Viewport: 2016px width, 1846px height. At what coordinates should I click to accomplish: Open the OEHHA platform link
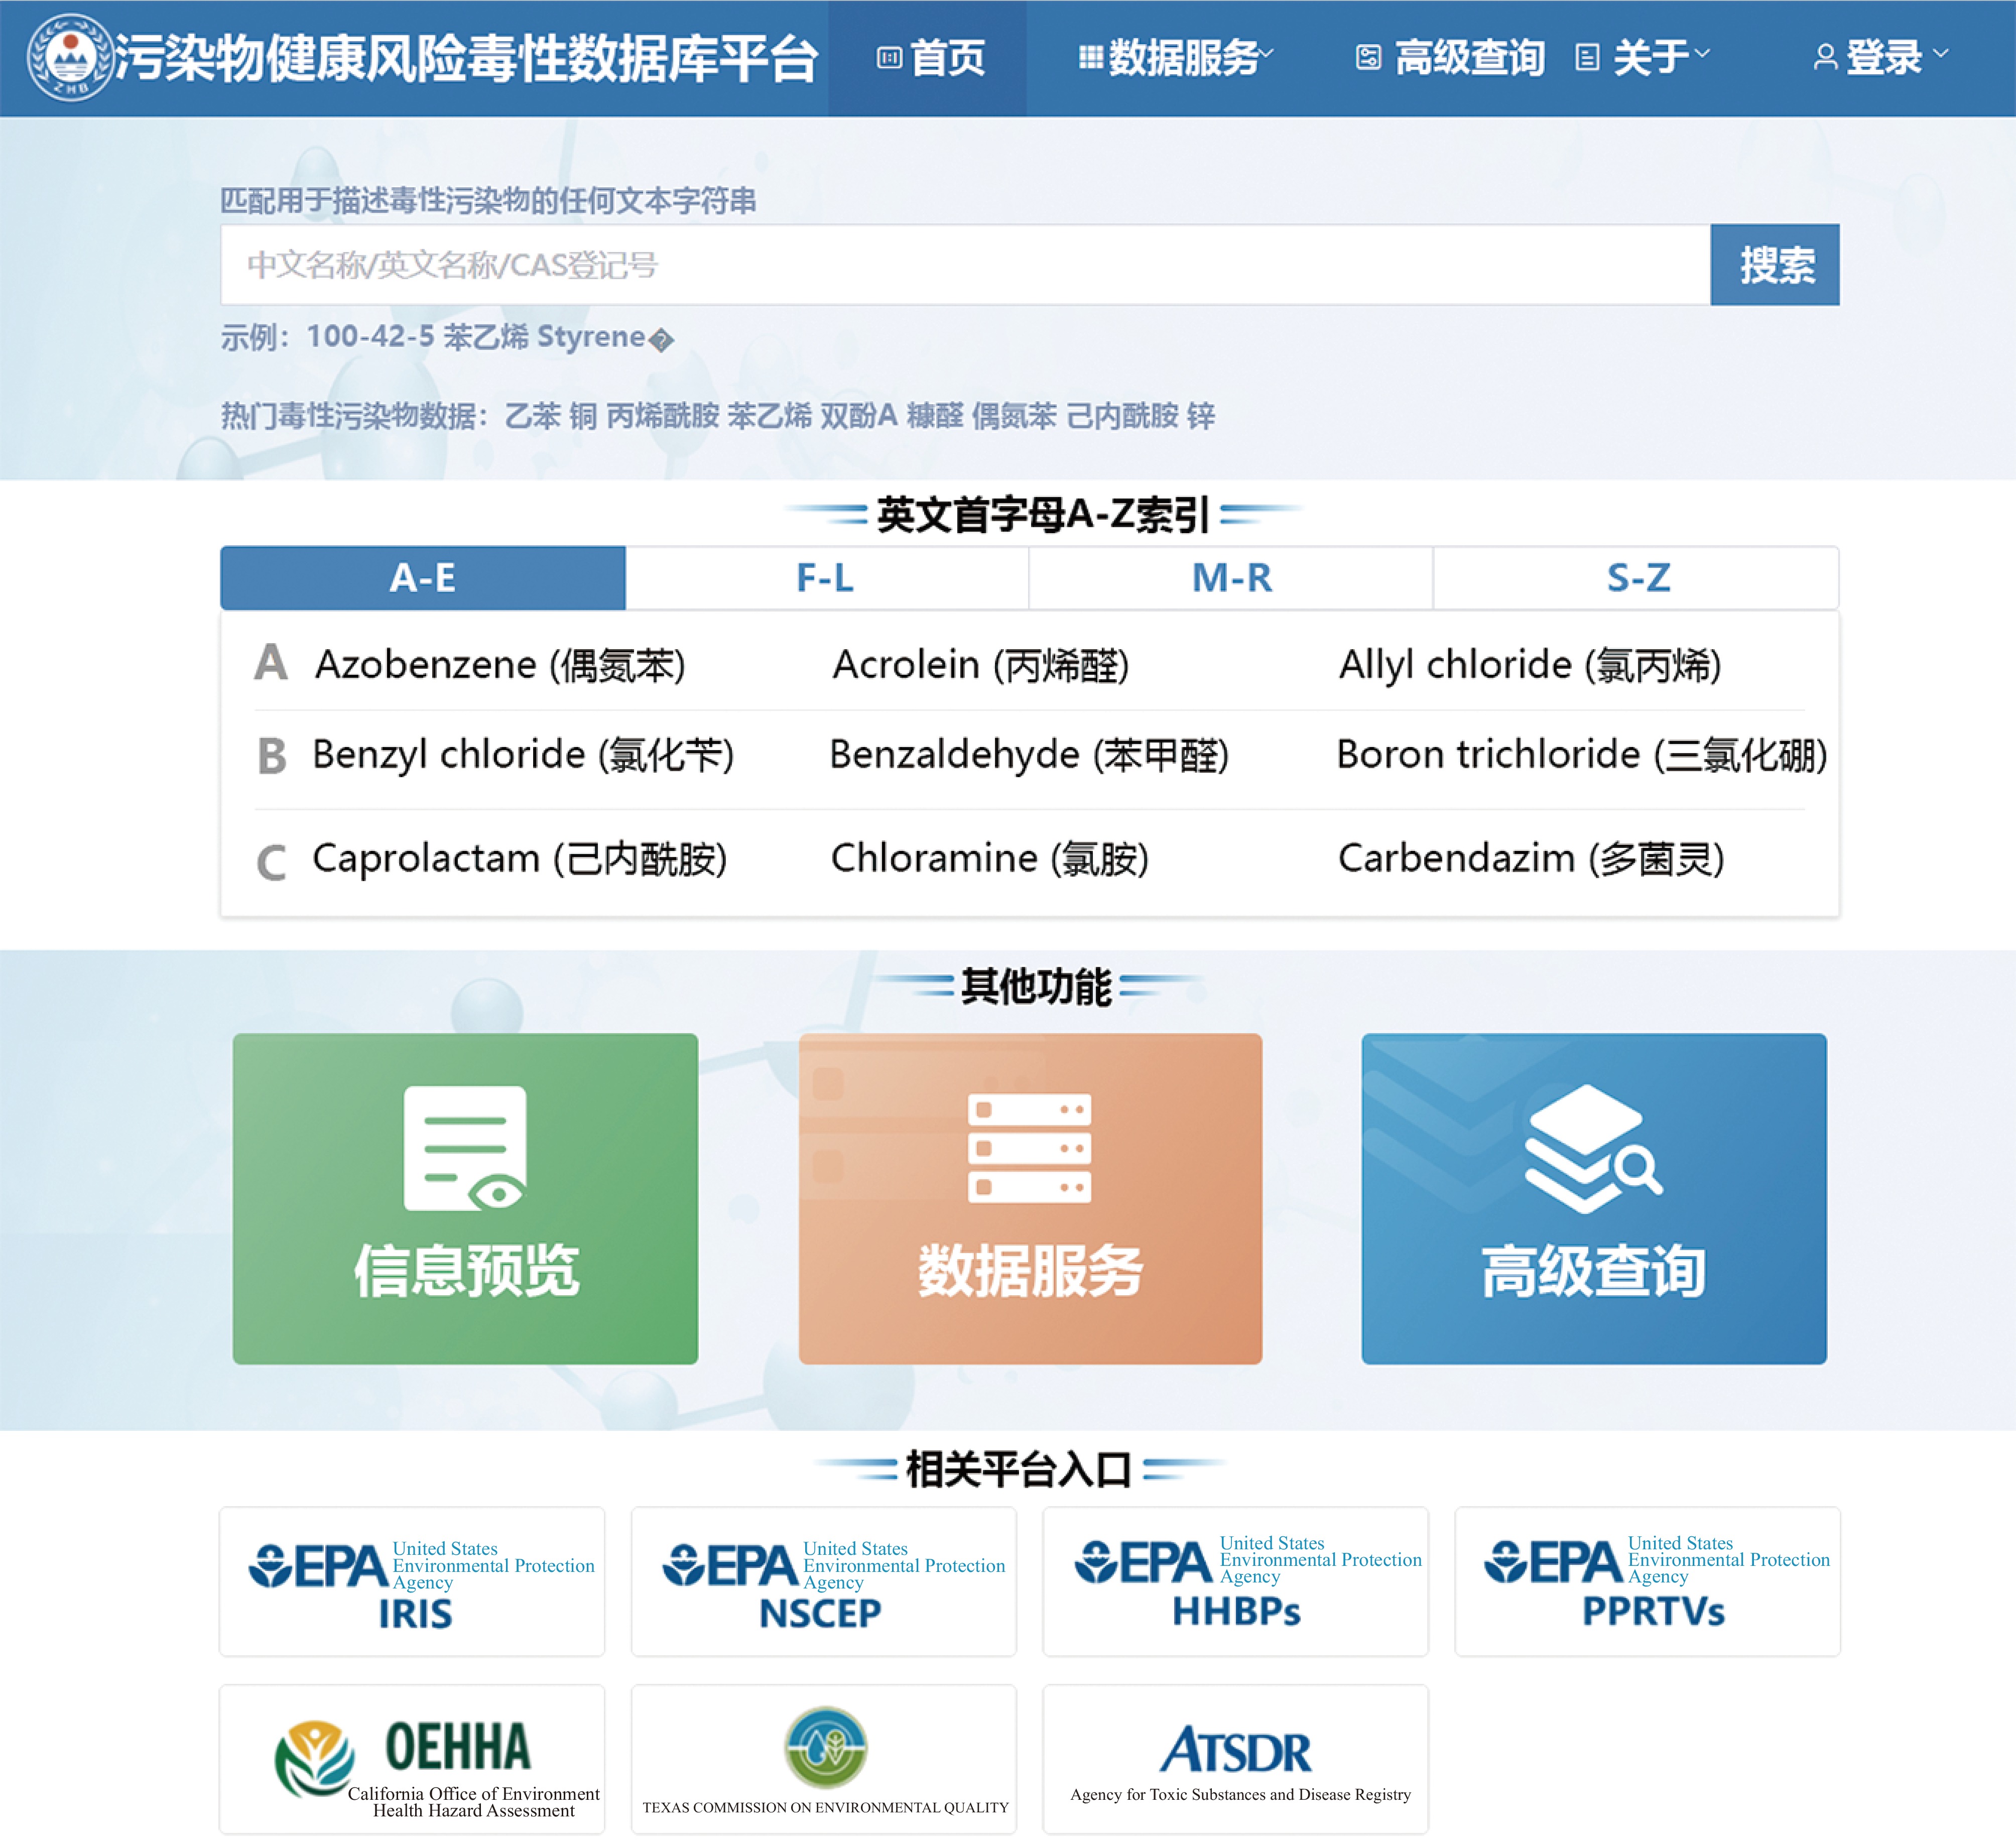[412, 1759]
